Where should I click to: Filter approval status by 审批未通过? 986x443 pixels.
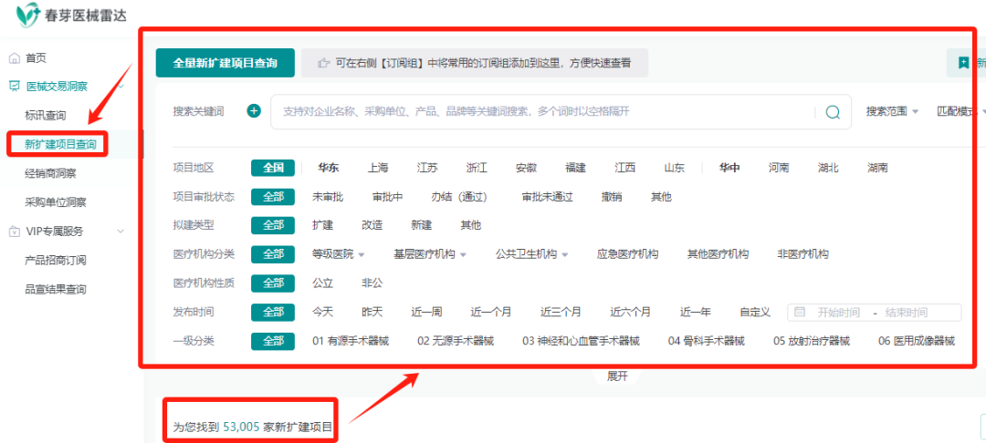(x=547, y=196)
